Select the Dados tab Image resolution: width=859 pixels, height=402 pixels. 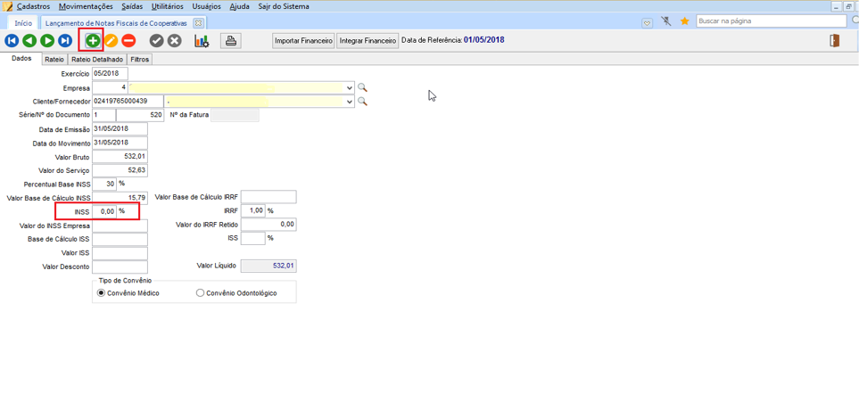click(21, 59)
